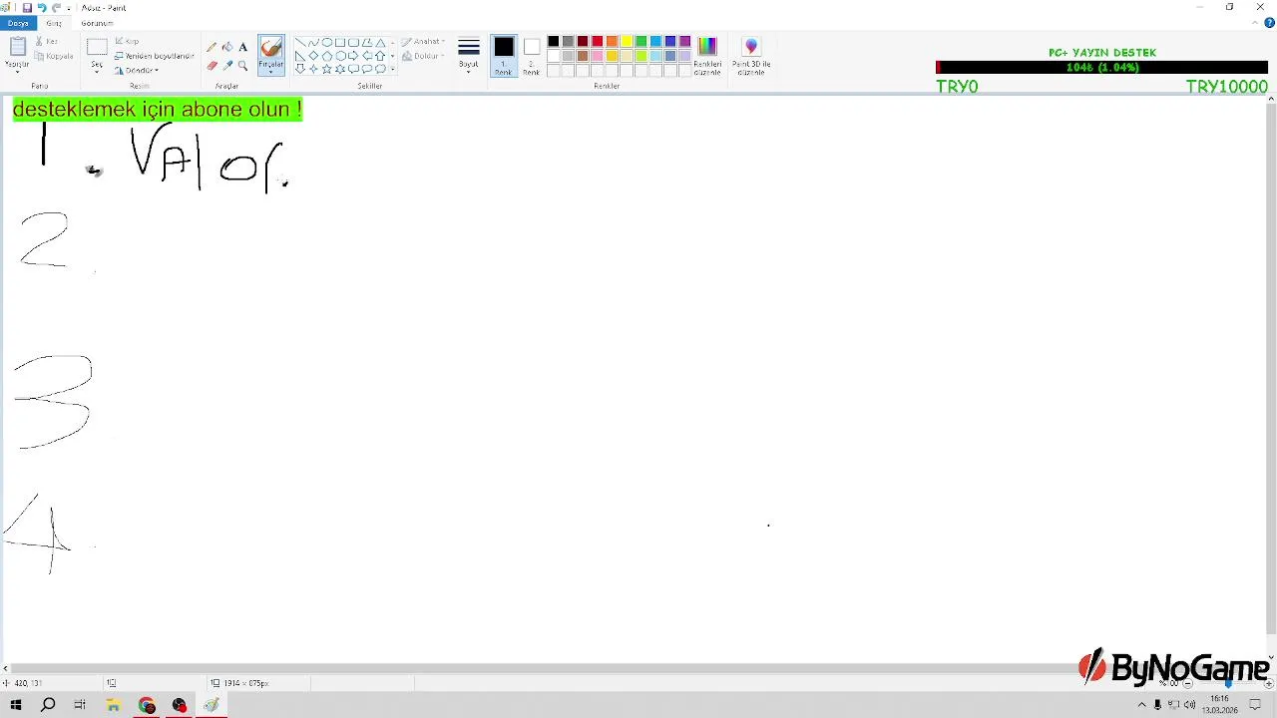This screenshot has height=718, width=1277.
Task: Open the Doldur fill dropdown
Action: (422, 56)
